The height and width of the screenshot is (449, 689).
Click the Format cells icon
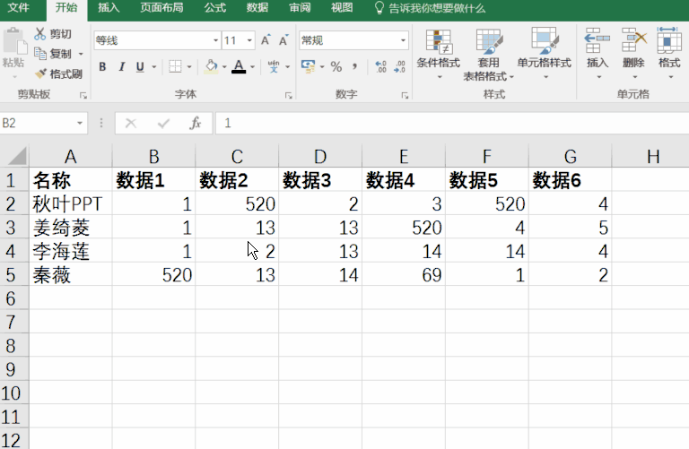pyautogui.click(x=668, y=40)
